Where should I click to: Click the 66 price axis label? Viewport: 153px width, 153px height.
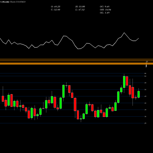click(145, 73)
